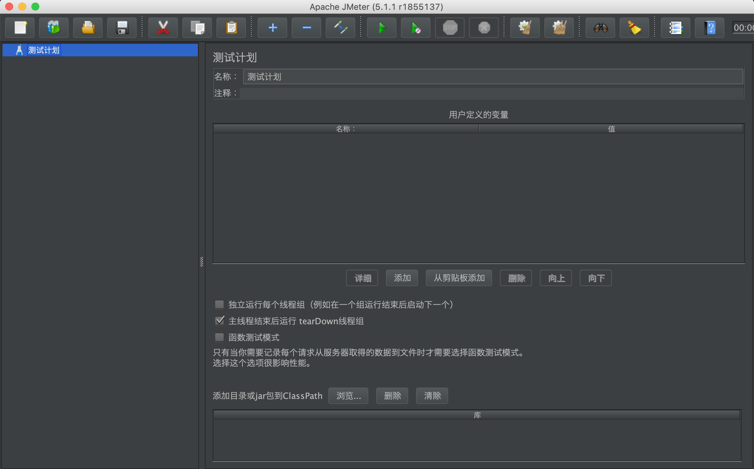
Task: Click the 从剪贴板添加 button
Action: [x=459, y=278]
